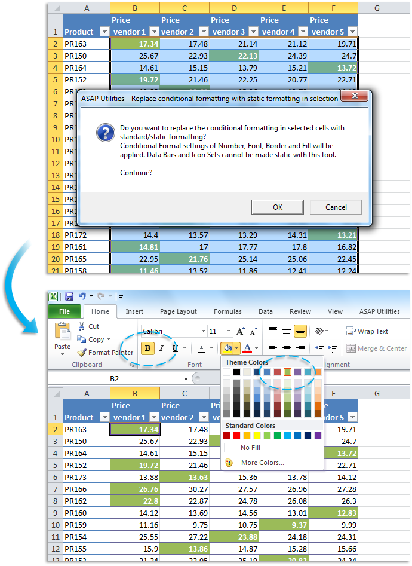This screenshot has height=566, width=412.
Task: Toggle Bold formatting
Action: [x=147, y=348]
